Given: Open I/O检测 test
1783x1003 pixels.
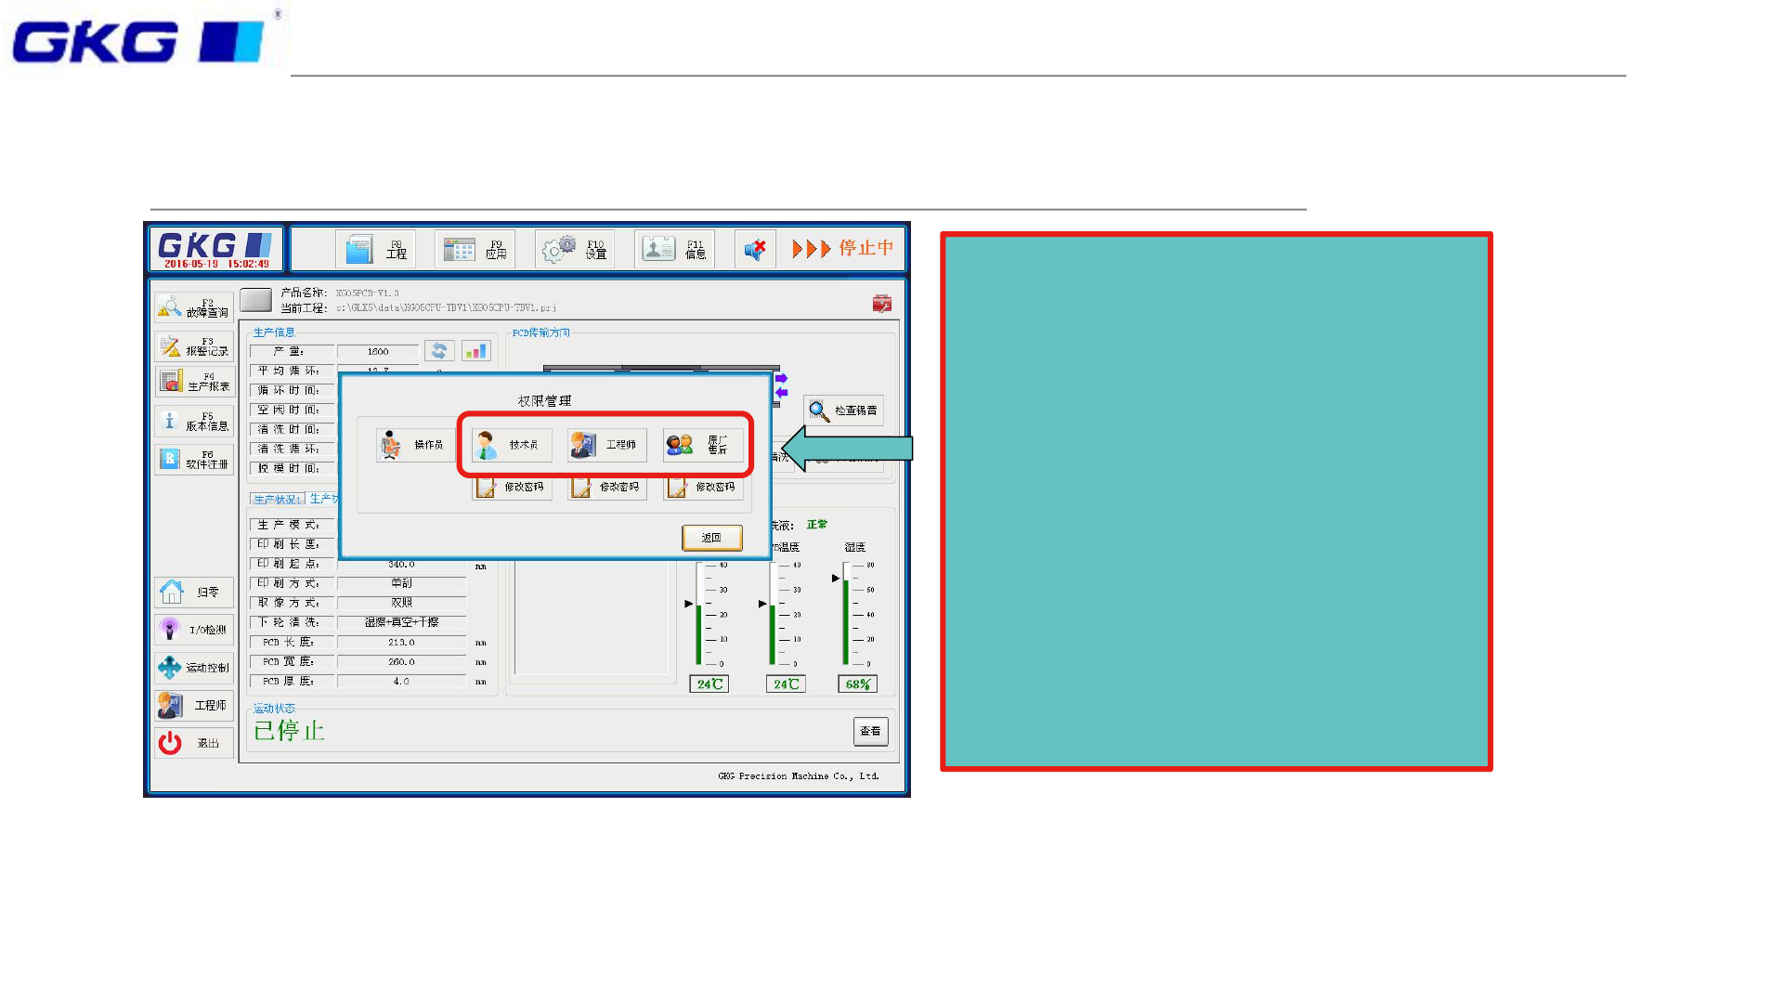Looking at the screenshot, I should tap(194, 630).
